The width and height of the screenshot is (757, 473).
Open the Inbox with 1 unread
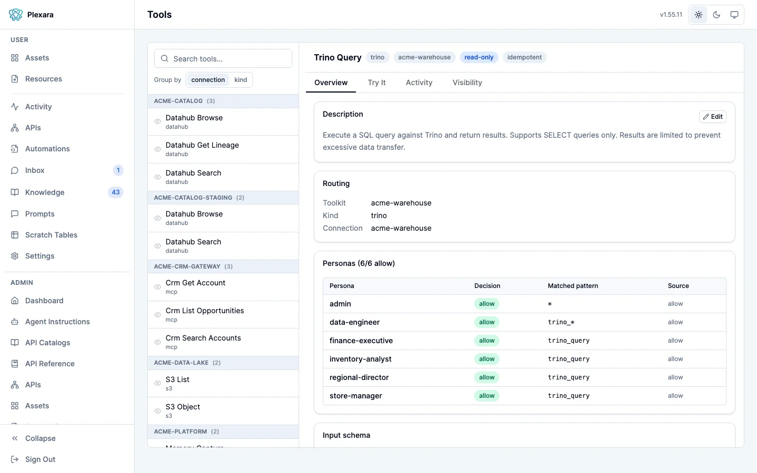pyautogui.click(x=67, y=170)
